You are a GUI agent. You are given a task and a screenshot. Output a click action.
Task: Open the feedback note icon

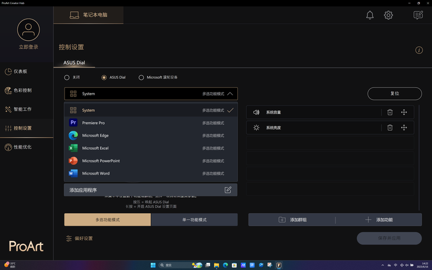[x=418, y=15]
